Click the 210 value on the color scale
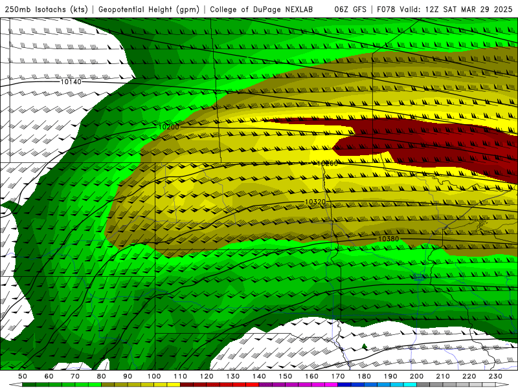518x388 pixels. tap(443, 376)
